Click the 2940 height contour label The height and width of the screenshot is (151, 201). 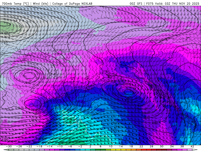pyautogui.click(x=117, y=127)
